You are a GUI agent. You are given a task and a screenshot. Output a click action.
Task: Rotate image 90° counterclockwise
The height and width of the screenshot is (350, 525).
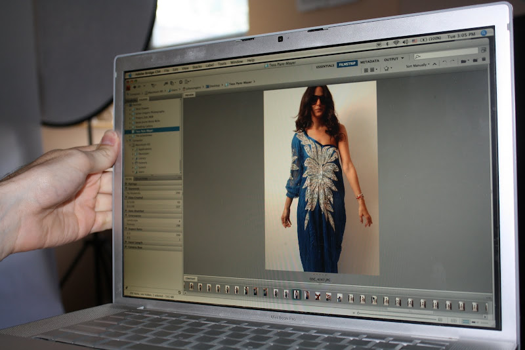click(x=444, y=61)
